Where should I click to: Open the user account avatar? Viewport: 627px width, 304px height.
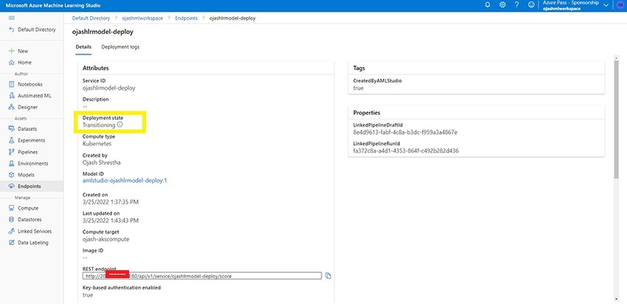click(x=621, y=5)
